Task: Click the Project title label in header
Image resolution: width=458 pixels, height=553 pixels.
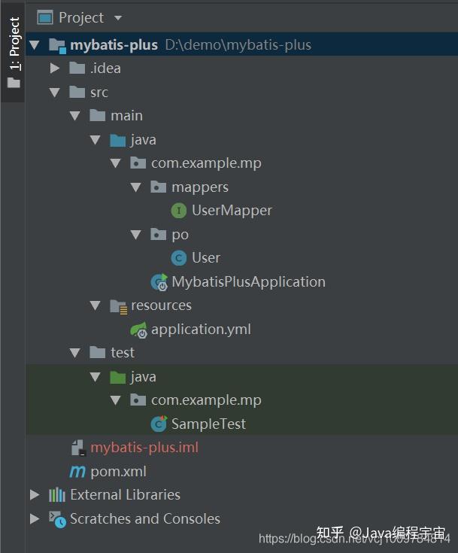Action: click(x=81, y=17)
